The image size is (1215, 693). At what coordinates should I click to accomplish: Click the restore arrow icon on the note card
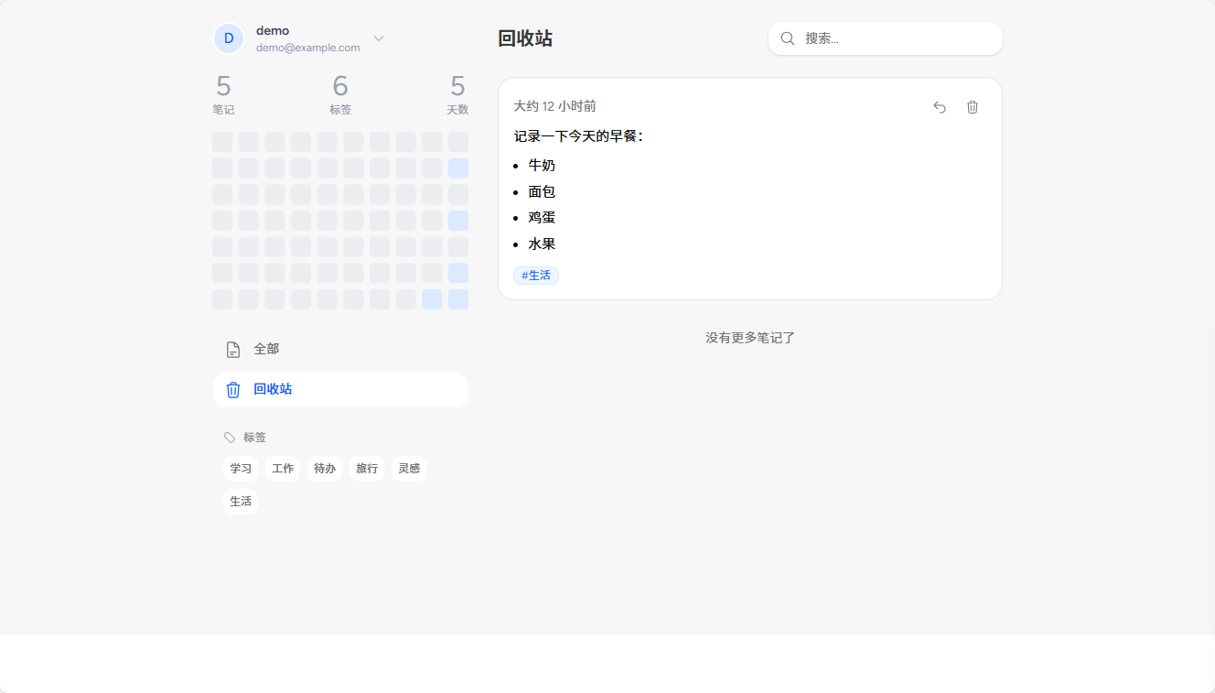[940, 107]
